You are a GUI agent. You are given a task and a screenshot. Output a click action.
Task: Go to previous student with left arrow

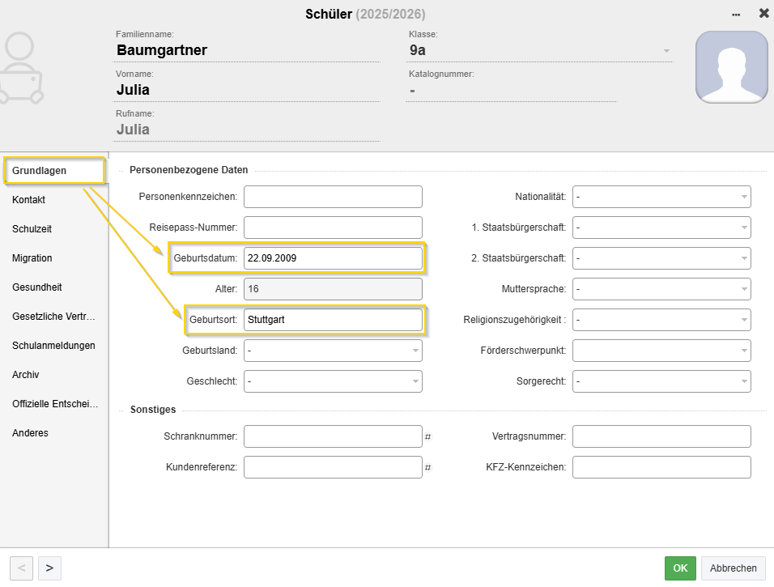tap(21, 568)
